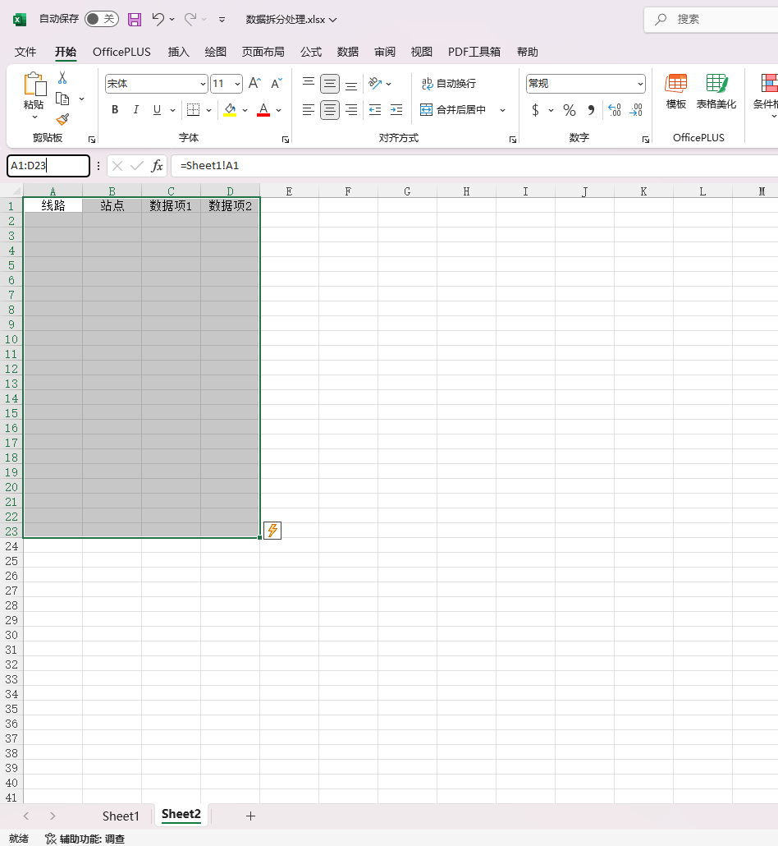Apply top vertical alignment
The height and width of the screenshot is (846, 778).
(309, 83)
